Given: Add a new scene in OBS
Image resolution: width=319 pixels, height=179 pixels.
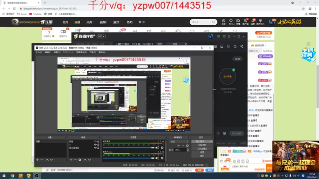Looking at the screenshot, I should [37, 160].
